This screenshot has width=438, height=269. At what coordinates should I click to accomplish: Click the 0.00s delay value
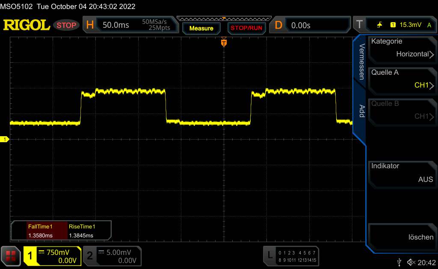pos(301,25)
